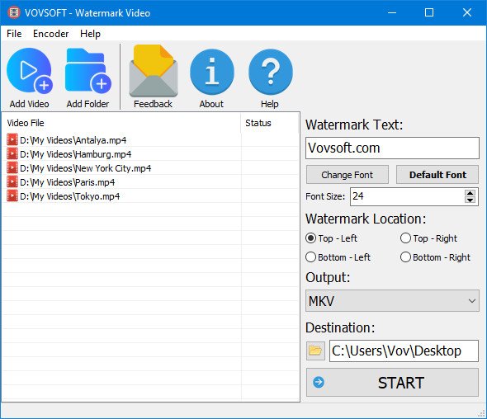Expand the MKV output format dropdown
487x419 pixels.
(x=392, y=301)
